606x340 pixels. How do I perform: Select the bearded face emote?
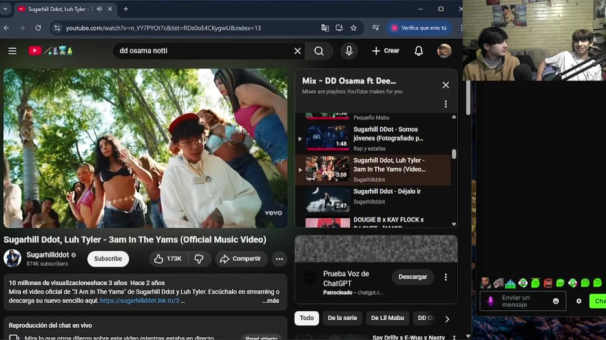coord(485,283)
